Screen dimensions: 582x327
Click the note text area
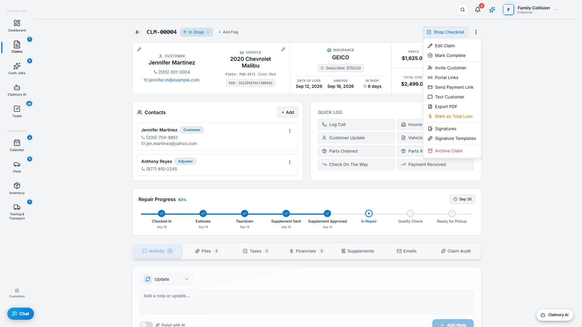click(x=307, y=302)
